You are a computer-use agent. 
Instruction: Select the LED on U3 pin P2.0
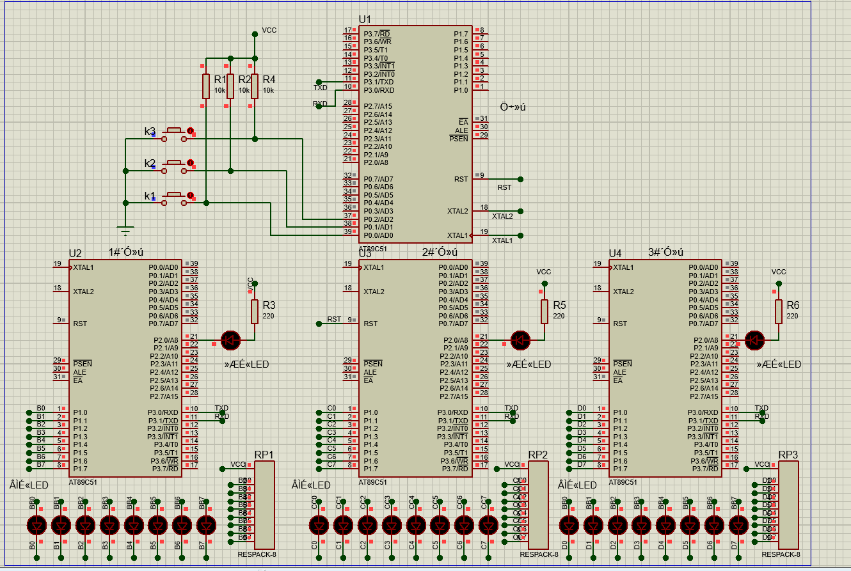point(521,340)
